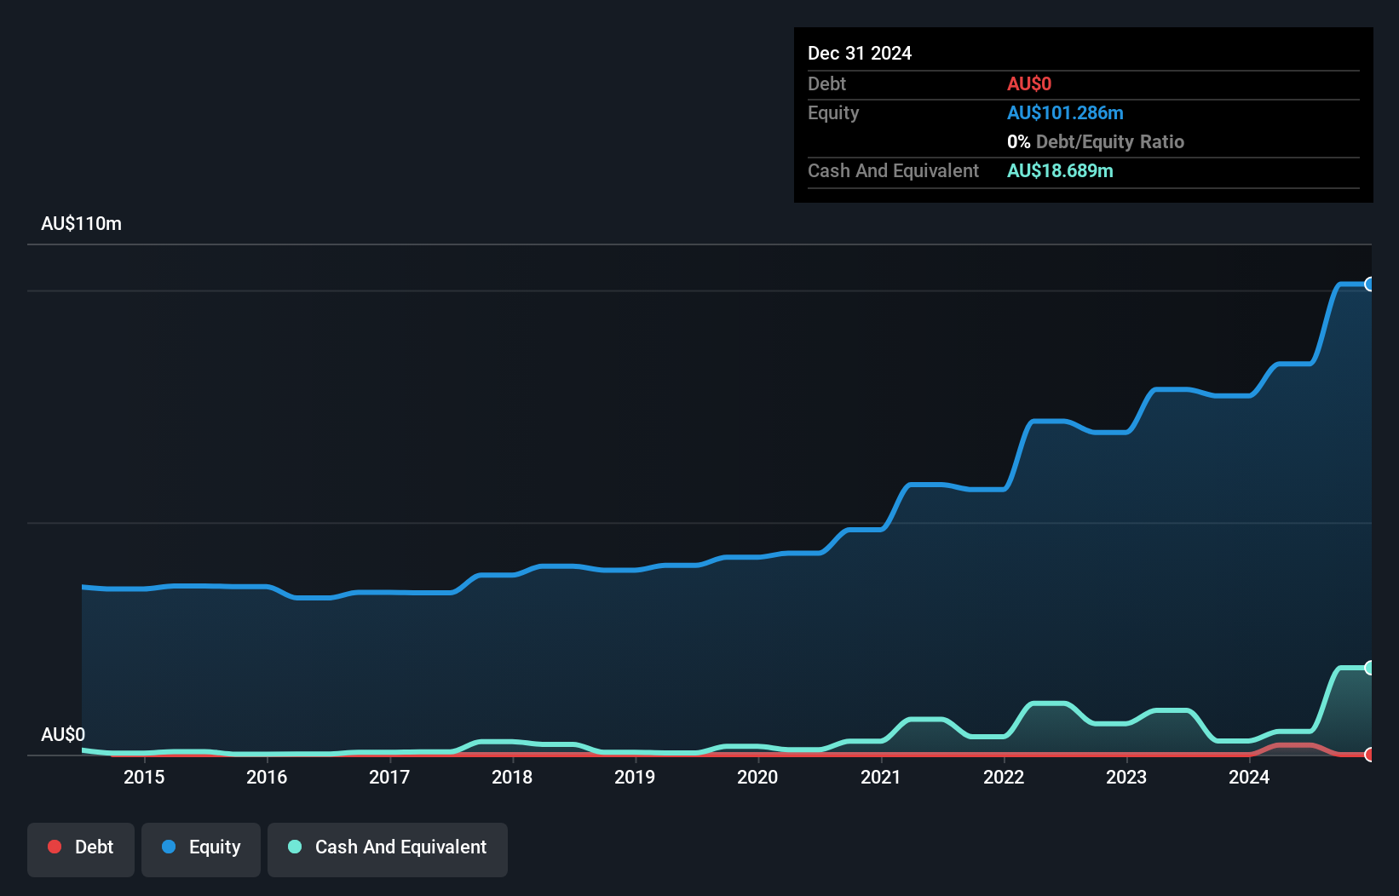Click the Equity row label in tooltip
Screen dimensions: 1399x896
pos(833,113)
